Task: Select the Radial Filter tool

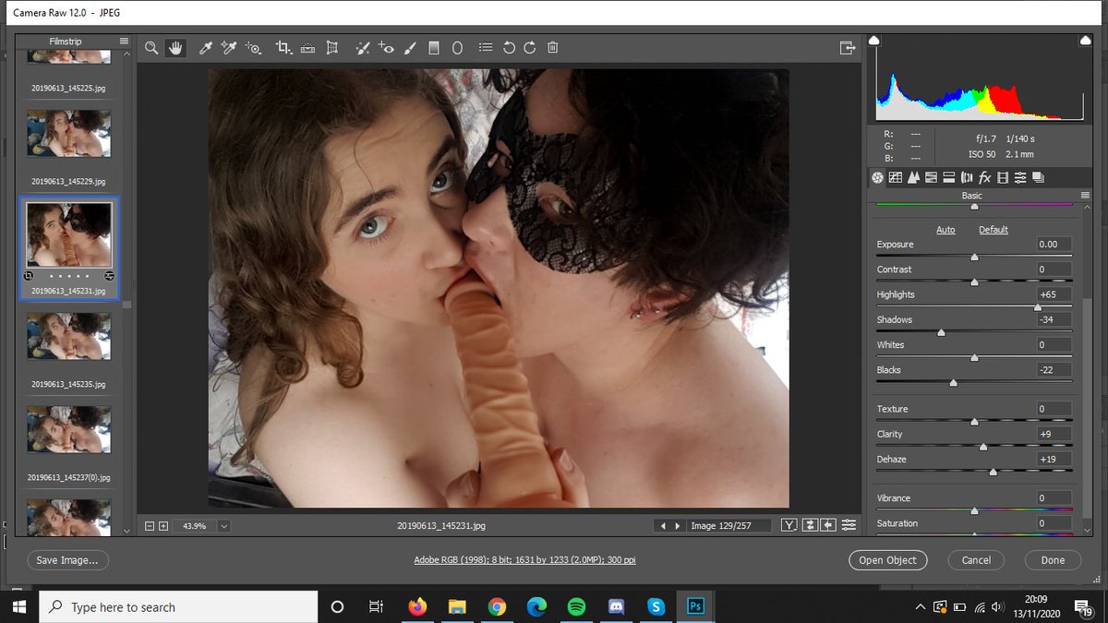Action: coord(457,48)
